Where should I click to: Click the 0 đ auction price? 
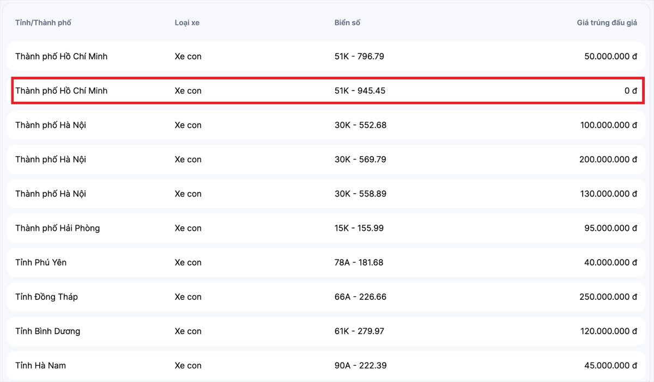pos(631,91)
